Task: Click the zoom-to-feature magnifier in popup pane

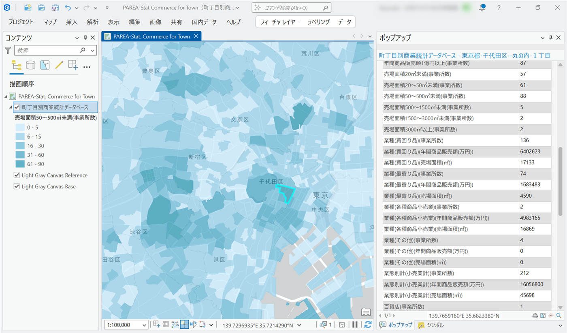Action: pos(559,316)
